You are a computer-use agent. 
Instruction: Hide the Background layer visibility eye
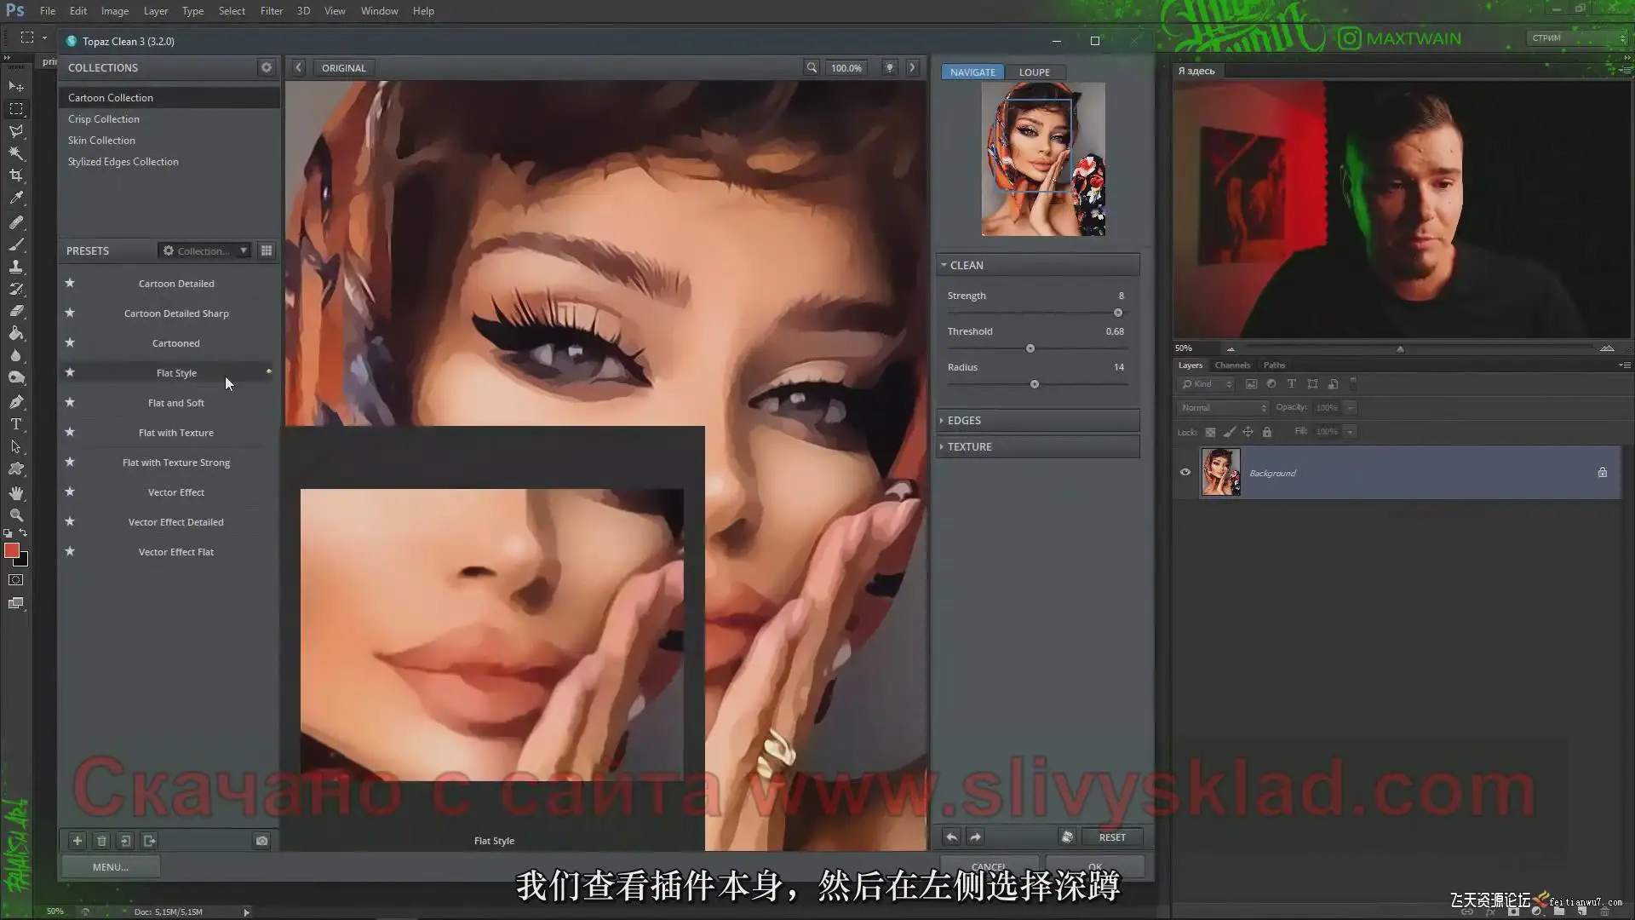point(1185,472)
